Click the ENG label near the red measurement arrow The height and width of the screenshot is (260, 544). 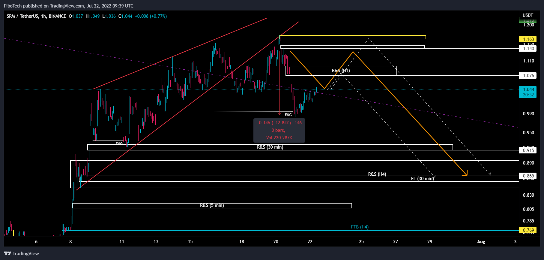[288, 115]
